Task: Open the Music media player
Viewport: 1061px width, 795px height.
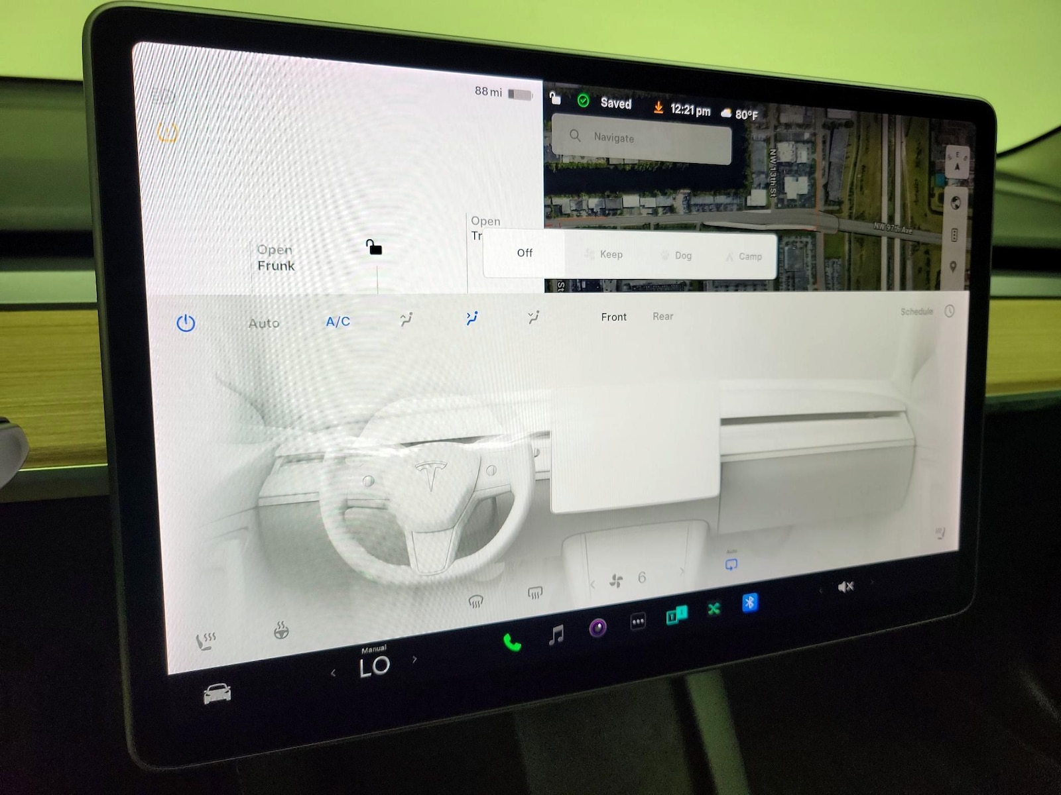Action: pos(556,635)
